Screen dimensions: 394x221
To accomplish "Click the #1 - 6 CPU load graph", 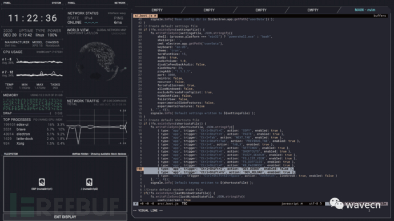I will [x=39, y=61].
